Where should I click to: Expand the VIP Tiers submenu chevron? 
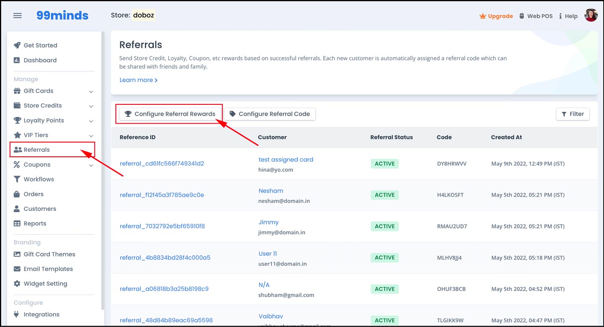click(91, 136)
